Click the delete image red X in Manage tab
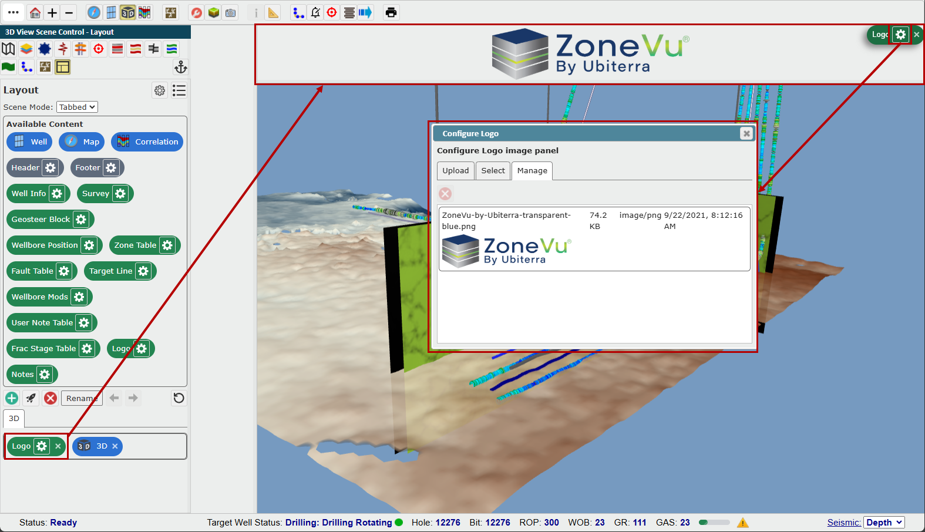 (446, 194)
